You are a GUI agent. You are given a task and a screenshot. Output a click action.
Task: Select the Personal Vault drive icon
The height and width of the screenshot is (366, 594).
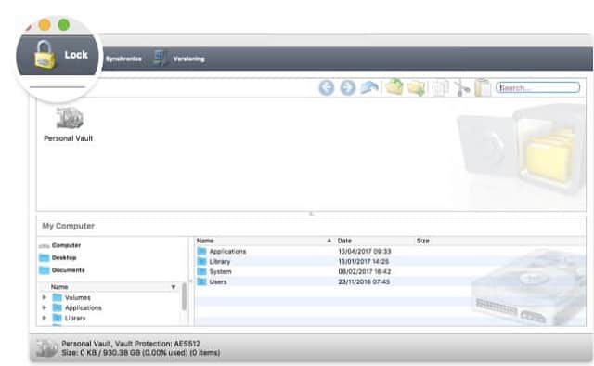click(x=70, y=118)
